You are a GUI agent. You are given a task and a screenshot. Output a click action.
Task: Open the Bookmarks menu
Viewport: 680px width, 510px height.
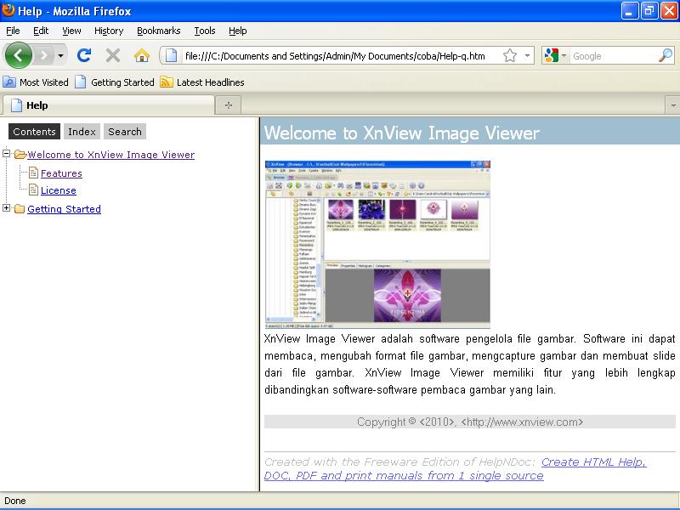click(x=159, y=31)
